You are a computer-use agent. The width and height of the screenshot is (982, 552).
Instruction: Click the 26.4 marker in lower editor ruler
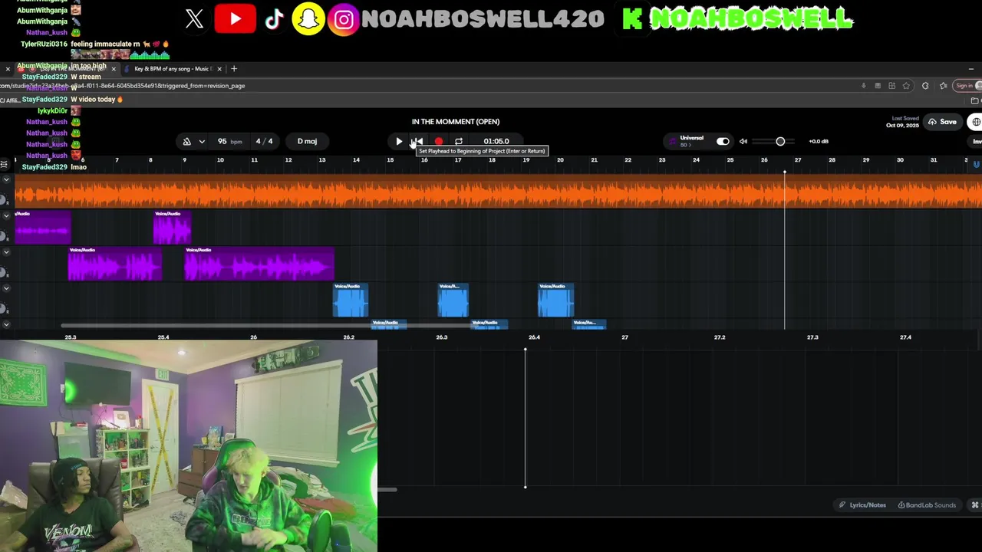pyautogui.click(x=534, y=337)
